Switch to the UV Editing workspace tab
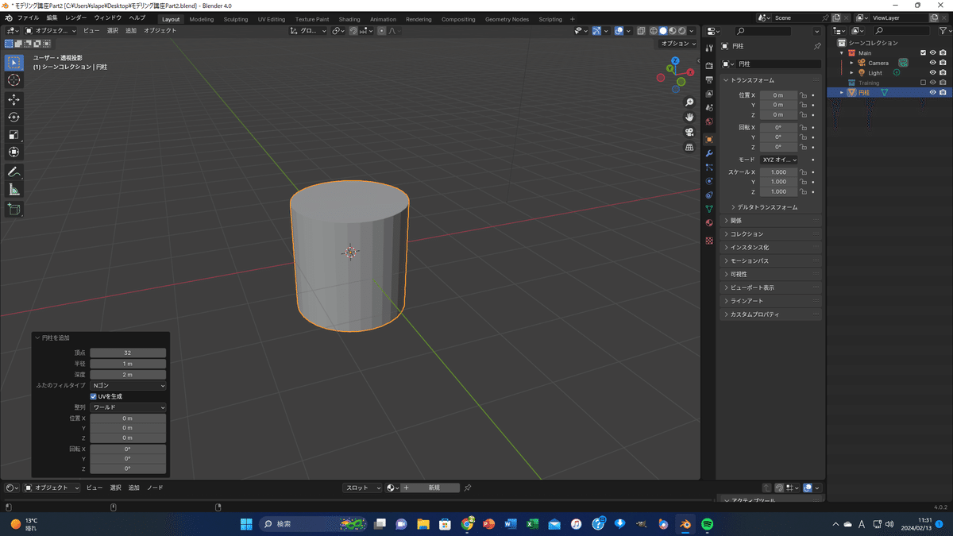953x536 pixels. point(272,19)
